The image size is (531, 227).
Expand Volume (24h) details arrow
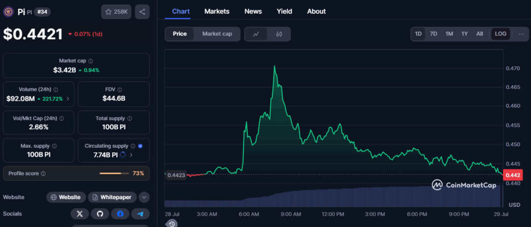pos(68,99)
